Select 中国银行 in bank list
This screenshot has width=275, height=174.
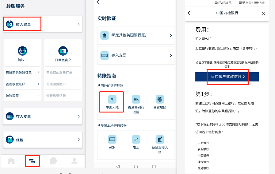click(203, 156)
